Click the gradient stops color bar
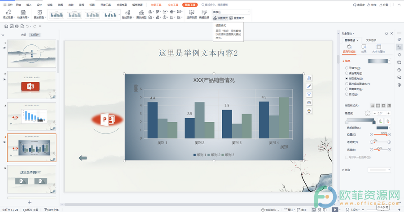 coord(360,121)
